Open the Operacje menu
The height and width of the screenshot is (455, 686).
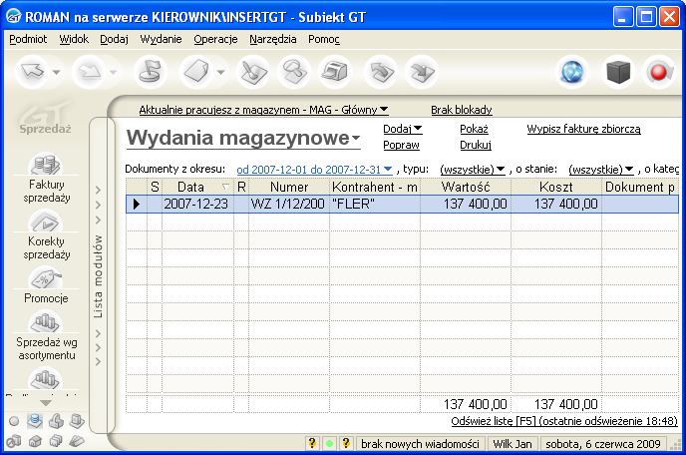click(215, 39)
